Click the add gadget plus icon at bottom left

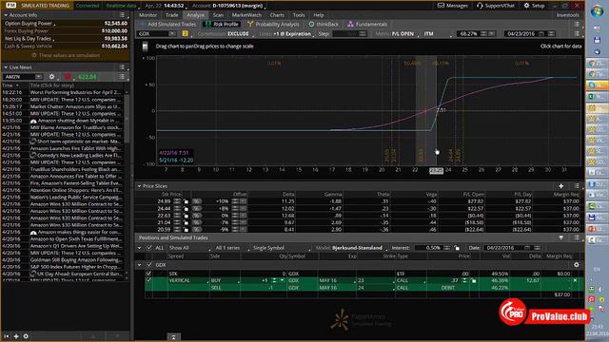click(x=16, y=336)
